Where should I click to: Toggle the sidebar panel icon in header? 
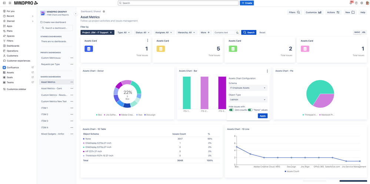coord(4,3)
